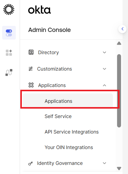Screen dimensions: 128x174
Task: Go to Your OIN Integrations
Action: click(x=69, y=147)
